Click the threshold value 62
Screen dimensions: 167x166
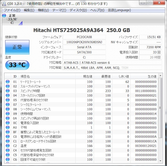(x=127, y=82)
